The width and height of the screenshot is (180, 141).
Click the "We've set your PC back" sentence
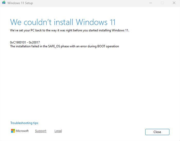click(70, 30)
